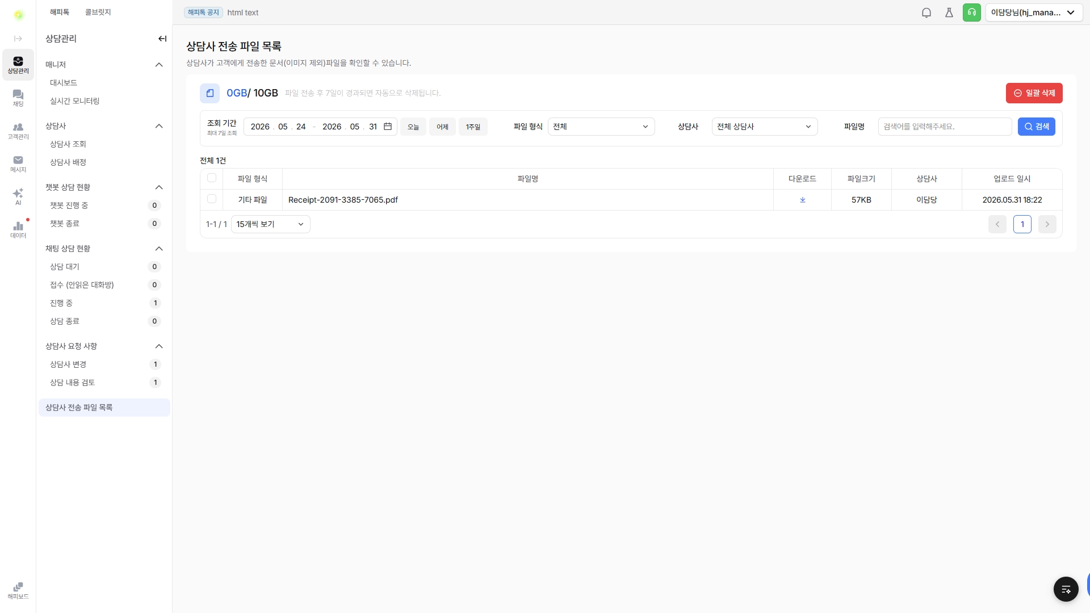Open 상담사 전송 파일 목록 menu item

coord(104,408)
